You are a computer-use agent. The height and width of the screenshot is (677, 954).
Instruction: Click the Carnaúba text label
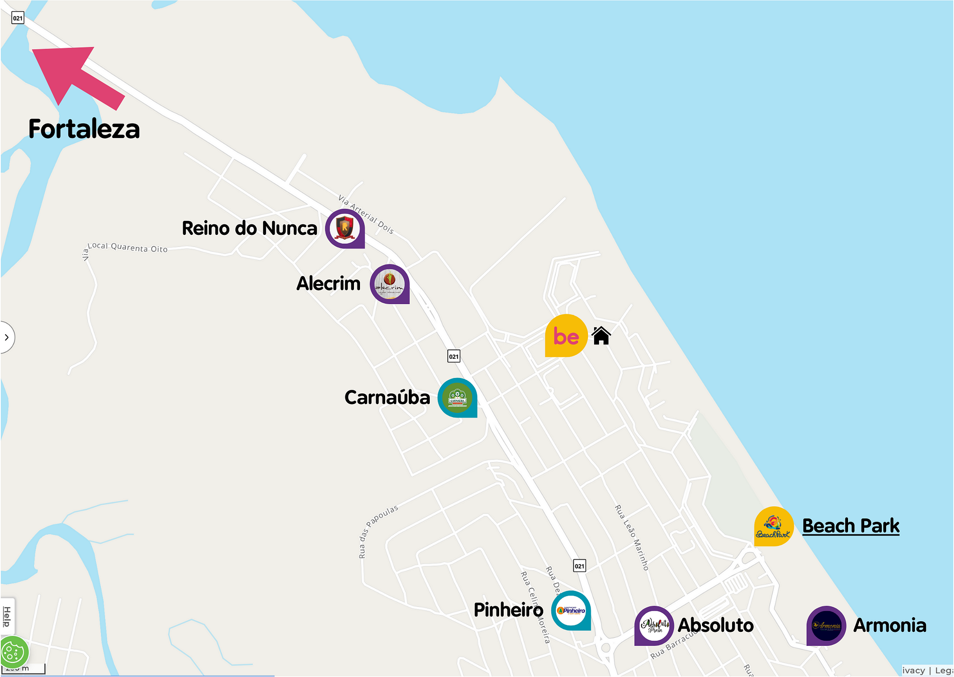tap(387, 397)
